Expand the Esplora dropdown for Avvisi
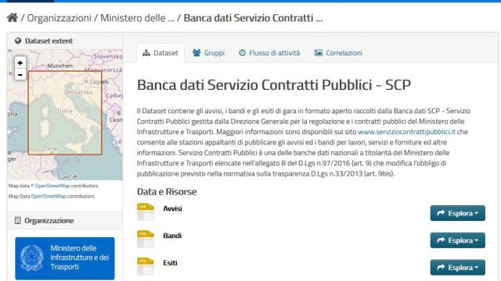 click(457, 213)
